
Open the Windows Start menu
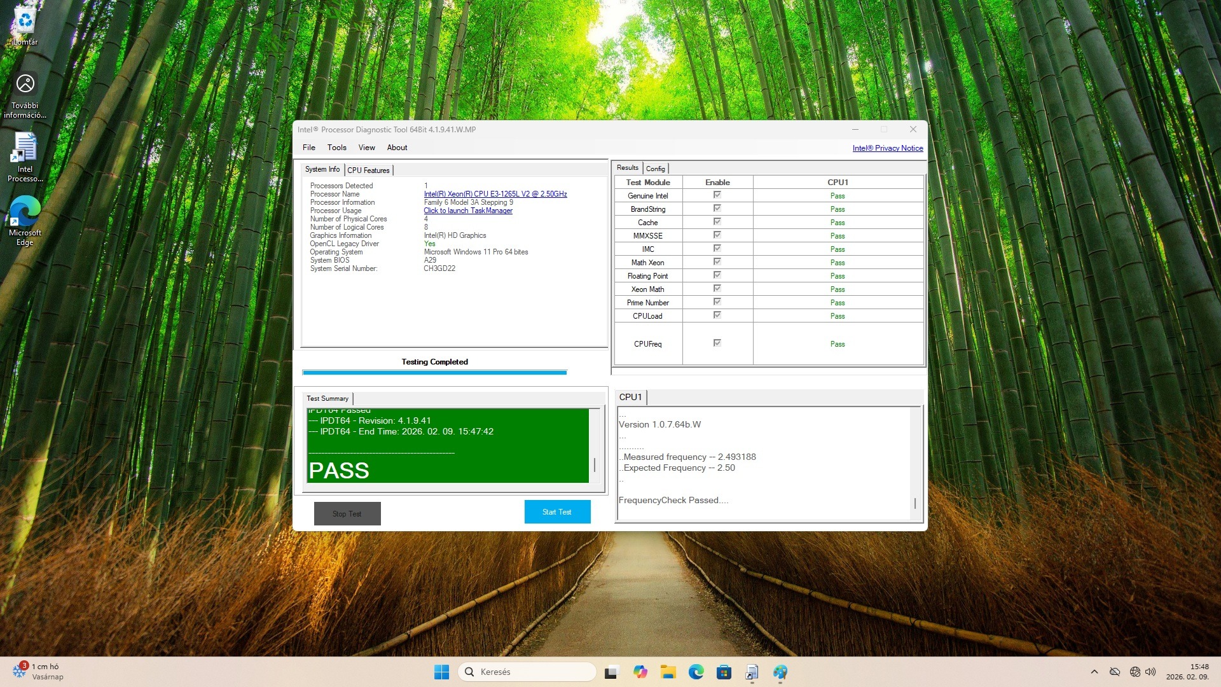(441, 672)
